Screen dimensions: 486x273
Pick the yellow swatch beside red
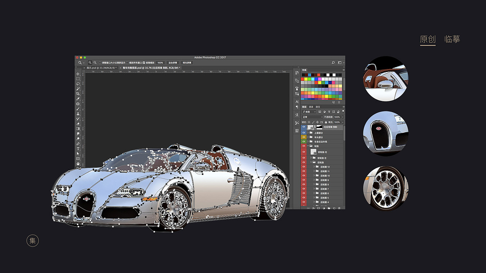[306, 79]
